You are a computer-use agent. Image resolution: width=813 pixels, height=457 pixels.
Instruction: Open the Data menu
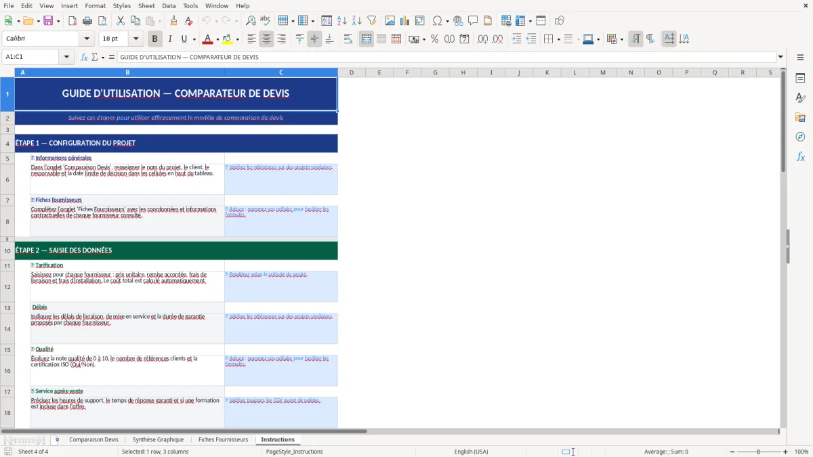click(168, 5)
